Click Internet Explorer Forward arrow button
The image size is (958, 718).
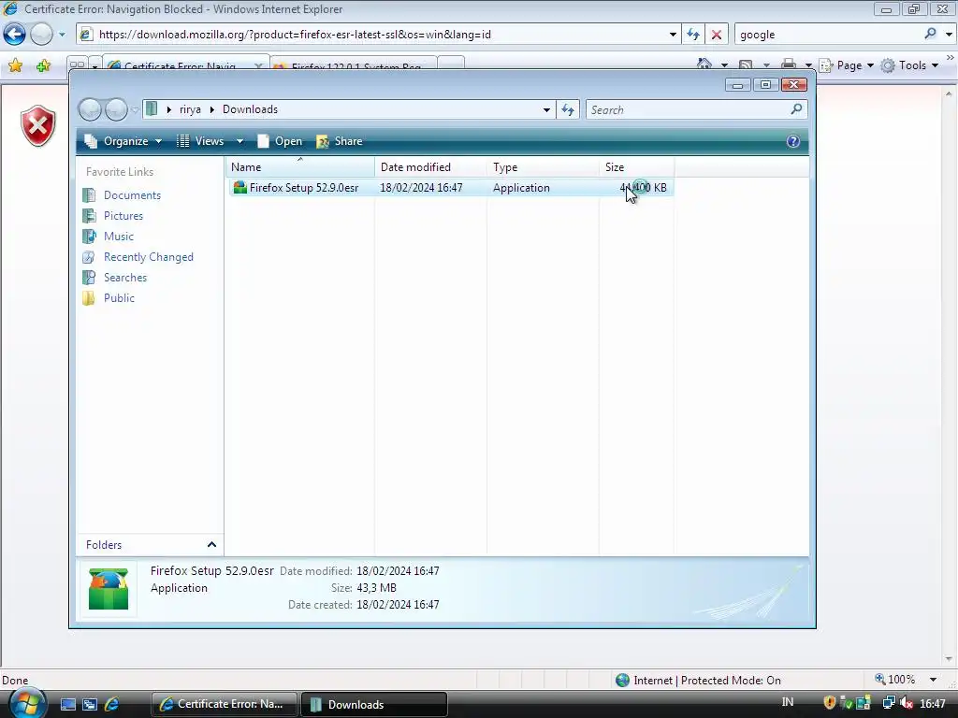[41, 35]
